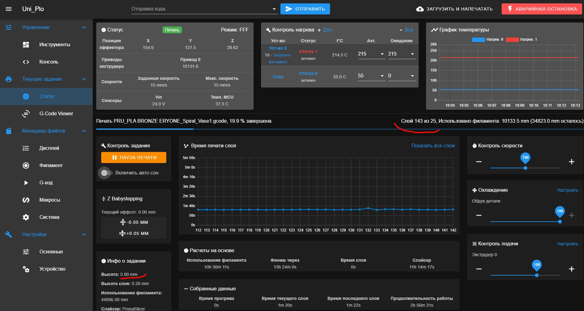Viewport: 584px width, 311px height.
Task: Toggle the Включить авто сон switch
Action: 106,173
